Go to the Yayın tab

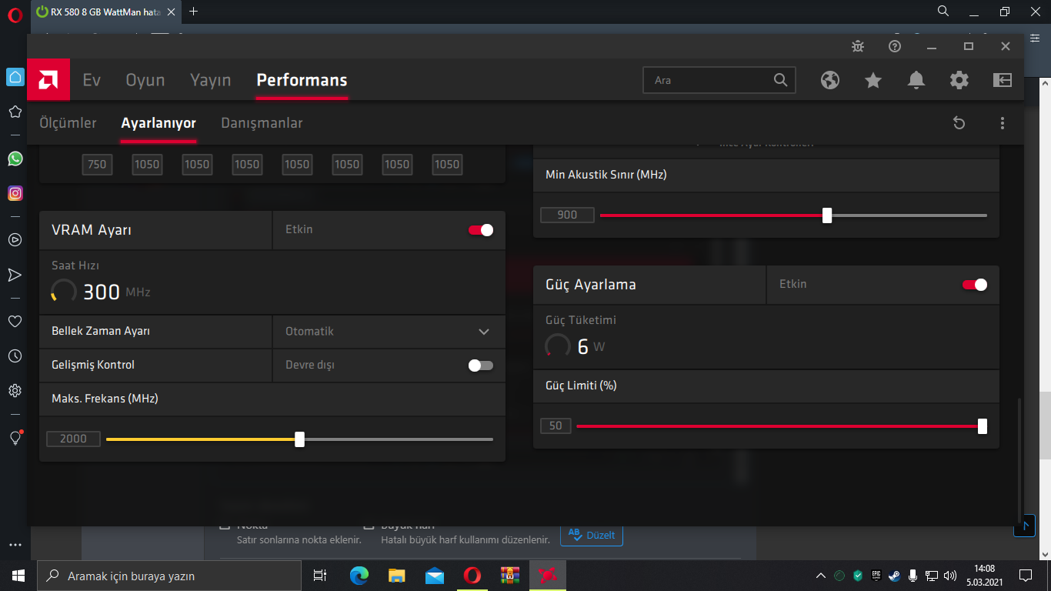click(211, 80)
